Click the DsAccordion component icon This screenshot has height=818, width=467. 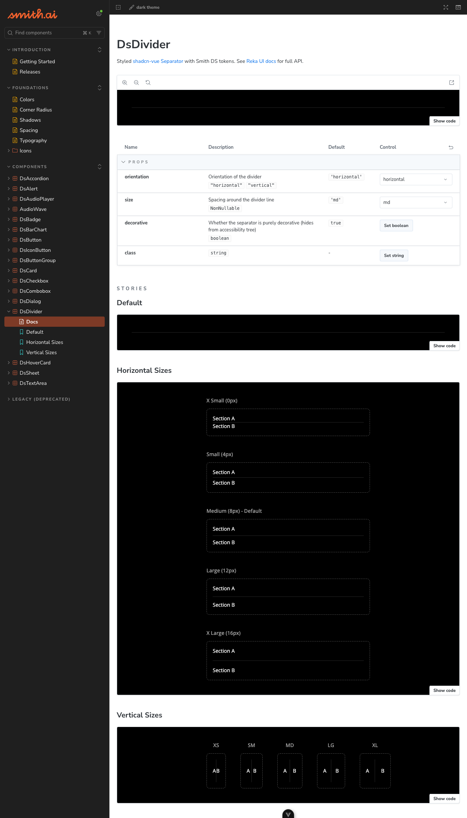click(x=15, y=178)
